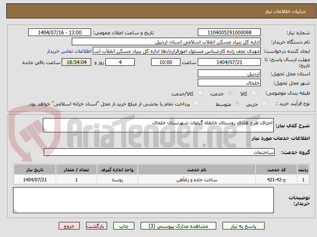Viewport: 317px width, 237px height.
Task: Click the ایجاد کننده درخواست field
Action: point(177,51)
